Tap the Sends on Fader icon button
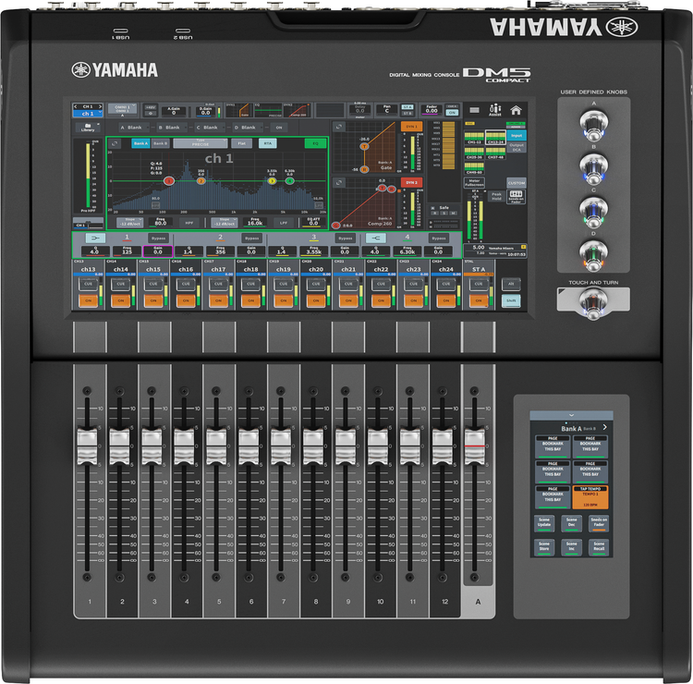This screenshot has width=693, height=684. pos(516,196)
